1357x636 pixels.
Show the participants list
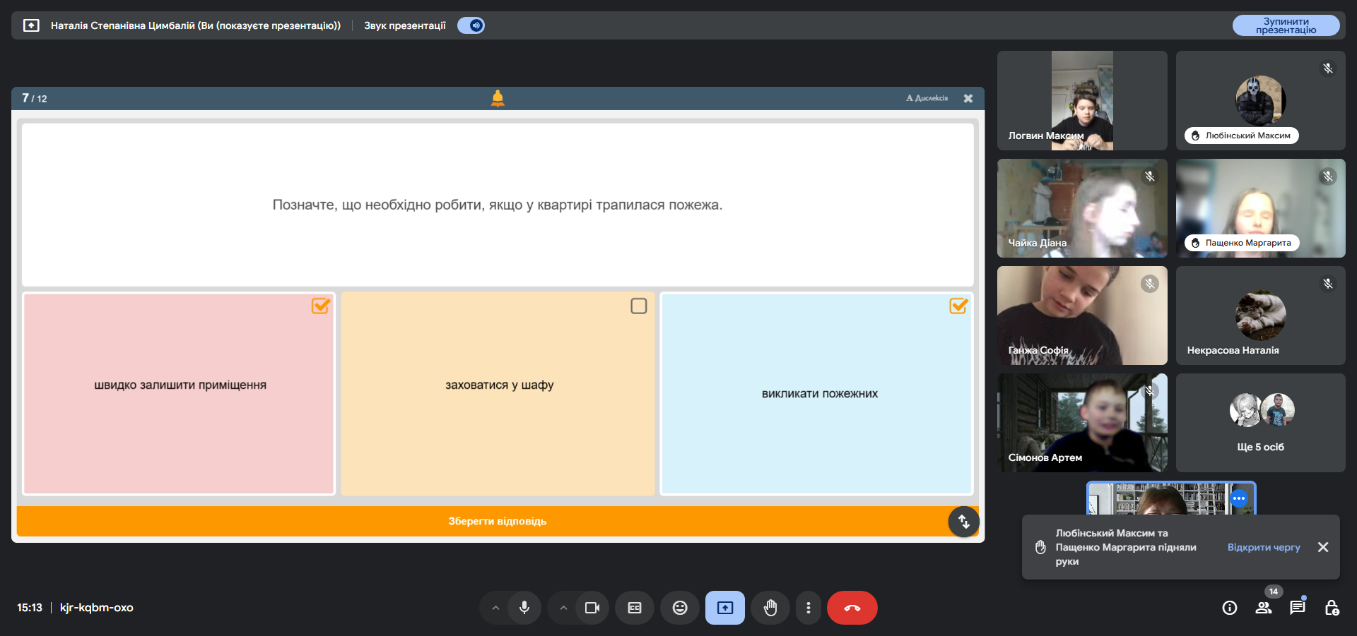click(x=1264, y=608)
